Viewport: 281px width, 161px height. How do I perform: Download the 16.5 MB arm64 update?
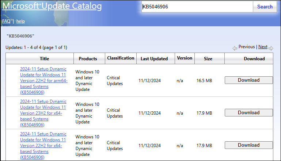(249, 80)
